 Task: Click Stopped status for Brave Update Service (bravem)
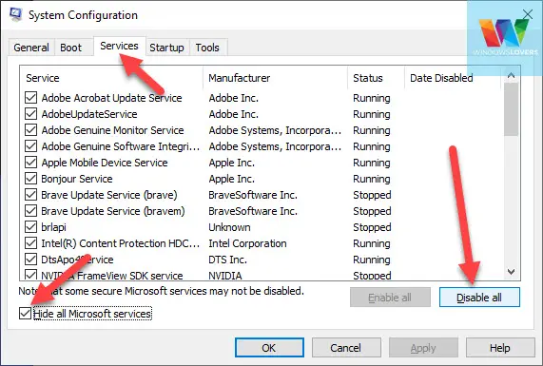pos(372,211)
